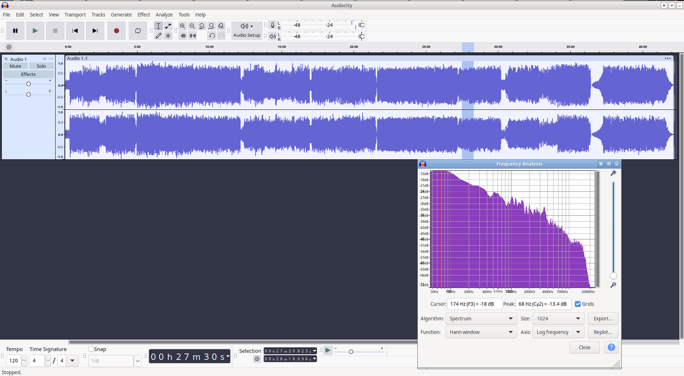Screen dimensions: 684x376
Task: Click zoom-in magnifier in Frequency Analysis
Action: pos(613,174)
